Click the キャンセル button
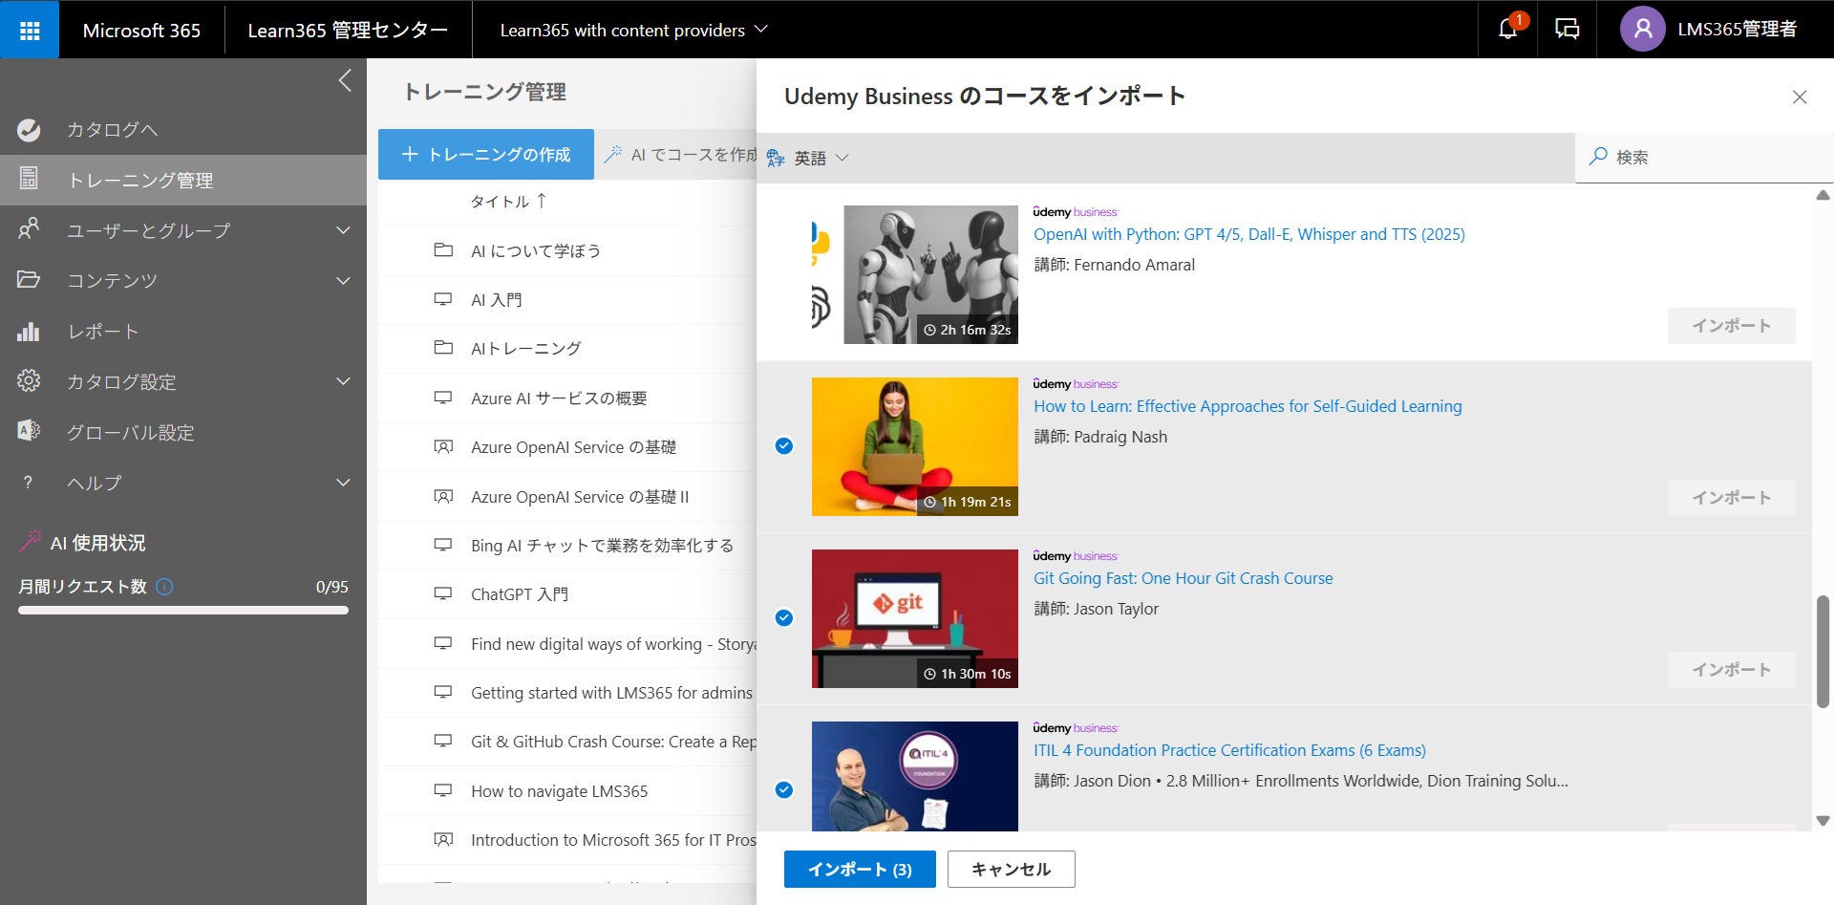The width and height of the screenshot is (1834, 905). (x=1011, y=870)
